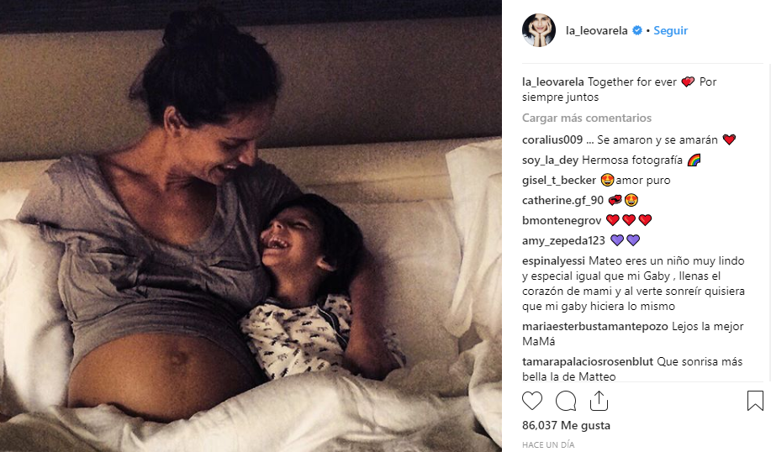
Task: Visit soy_la_dey commenter profile
Action: [x=550, y=160]
